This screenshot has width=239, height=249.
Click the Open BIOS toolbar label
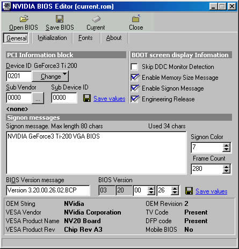(x=24, y=27)
